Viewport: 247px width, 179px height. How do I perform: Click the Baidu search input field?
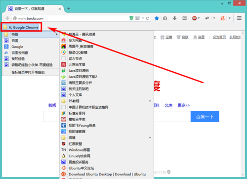click(x=117, y=117)
